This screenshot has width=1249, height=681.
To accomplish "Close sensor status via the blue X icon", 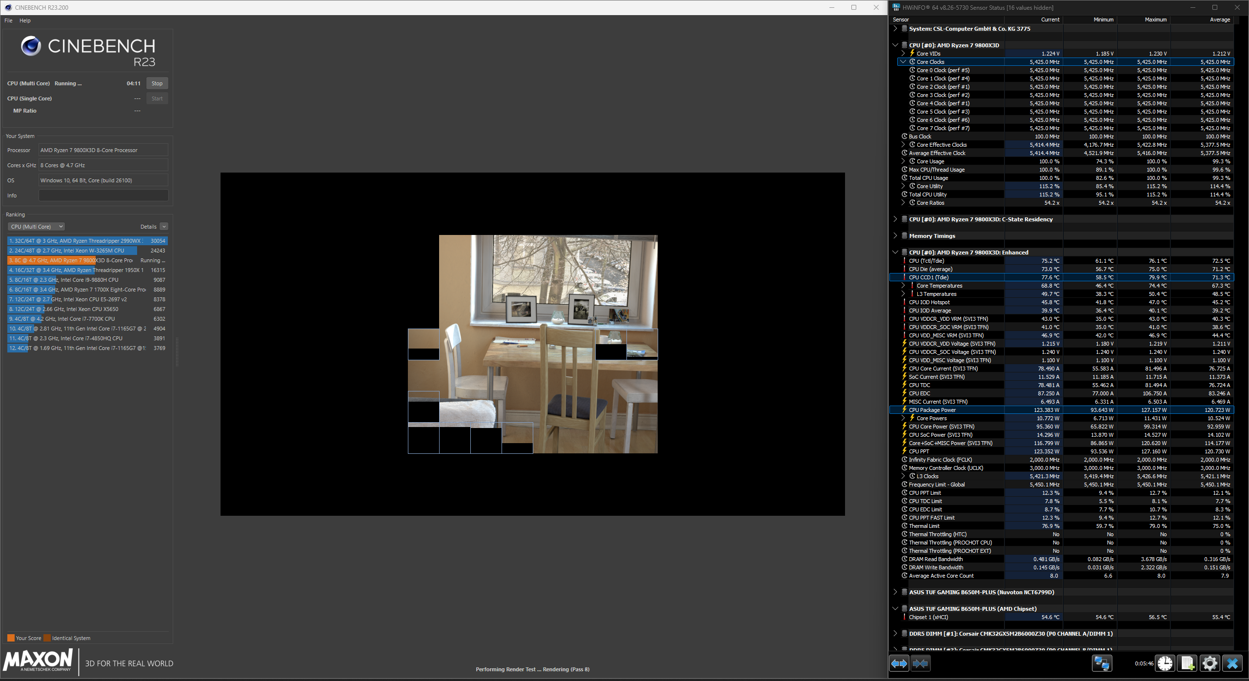I will [x=1233, y=663].
